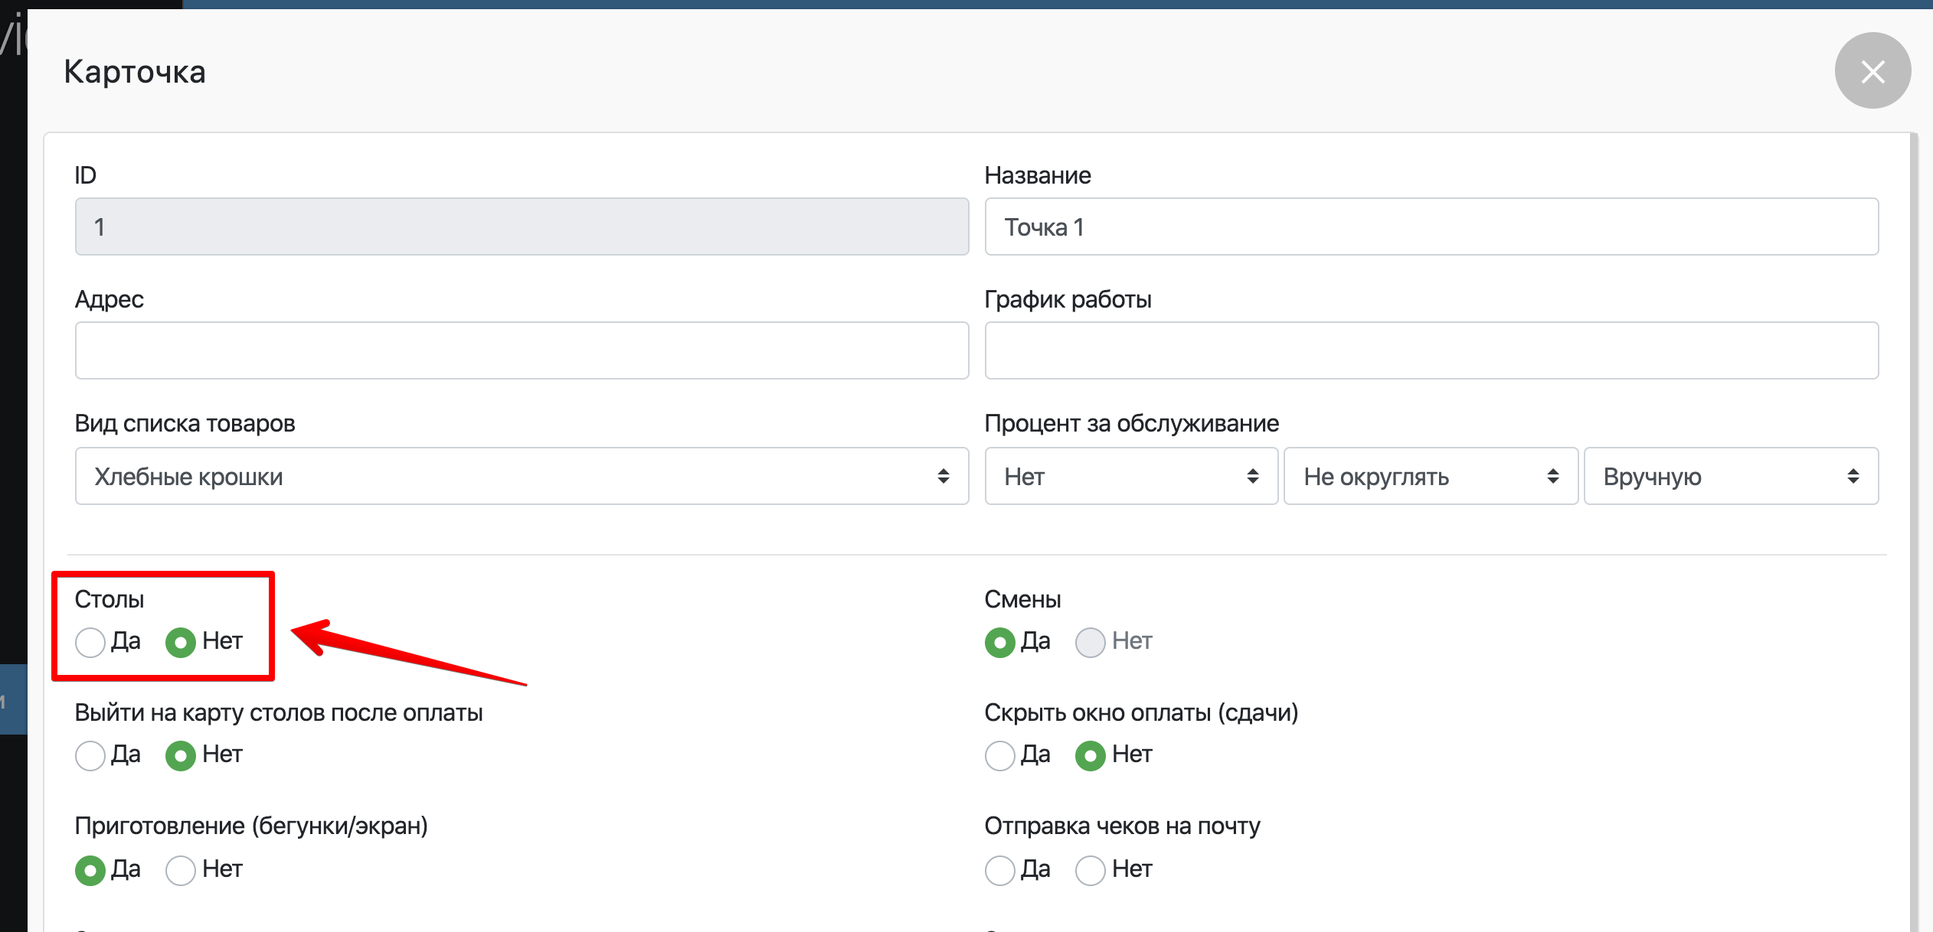
Task: Close the Карточка dialog with X icon
Action: click(x=1872, y=71)
